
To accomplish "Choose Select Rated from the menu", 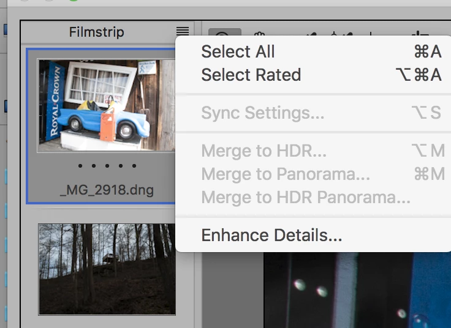I will point(314,75).
